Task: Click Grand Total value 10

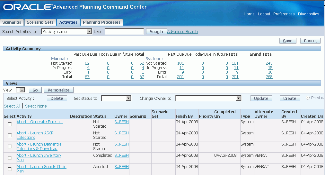Action: pyautogui.click(x=270, y=72)
